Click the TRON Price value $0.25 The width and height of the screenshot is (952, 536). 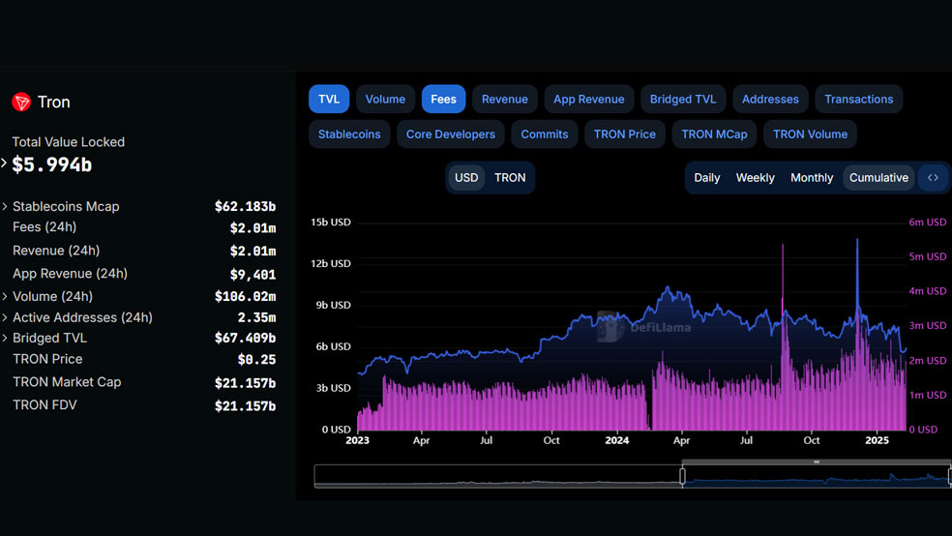[x=256, y=359]
